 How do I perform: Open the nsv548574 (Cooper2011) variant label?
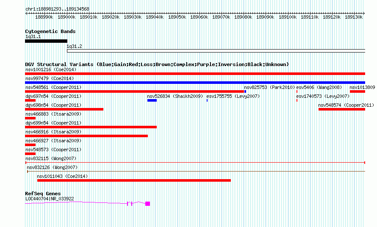(x=346, y=105)
